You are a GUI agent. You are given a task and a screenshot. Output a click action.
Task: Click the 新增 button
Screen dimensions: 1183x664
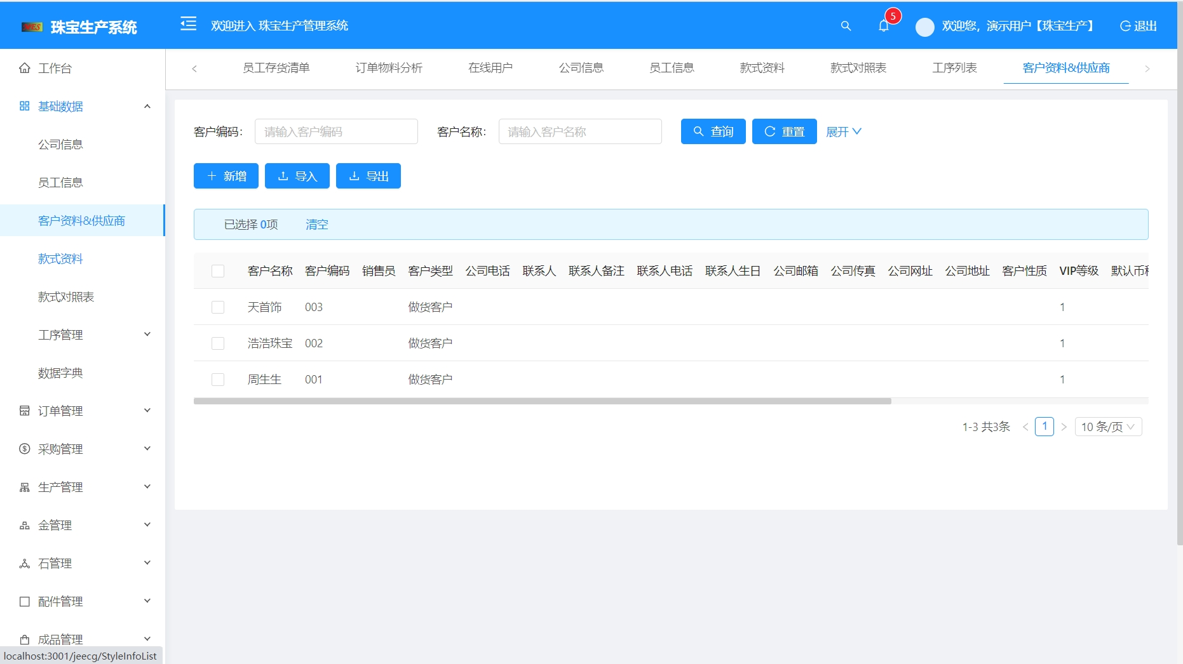[x=226, y=176]
